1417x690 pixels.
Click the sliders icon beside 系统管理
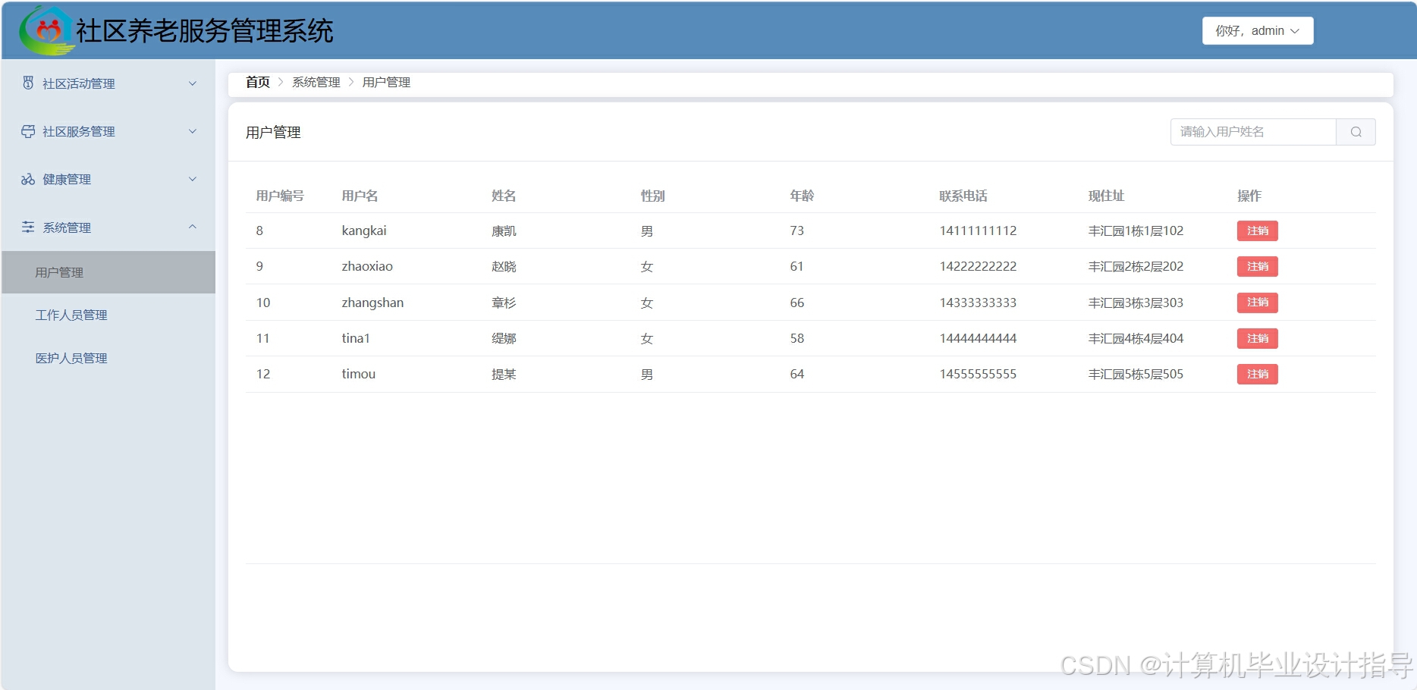(x=28, y=227)
